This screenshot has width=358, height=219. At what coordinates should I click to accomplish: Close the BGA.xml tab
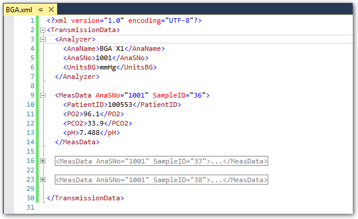coord(51,9)
